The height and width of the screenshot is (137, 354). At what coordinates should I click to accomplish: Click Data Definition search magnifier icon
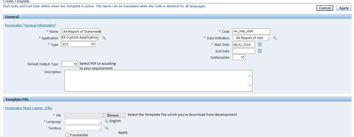275,38
